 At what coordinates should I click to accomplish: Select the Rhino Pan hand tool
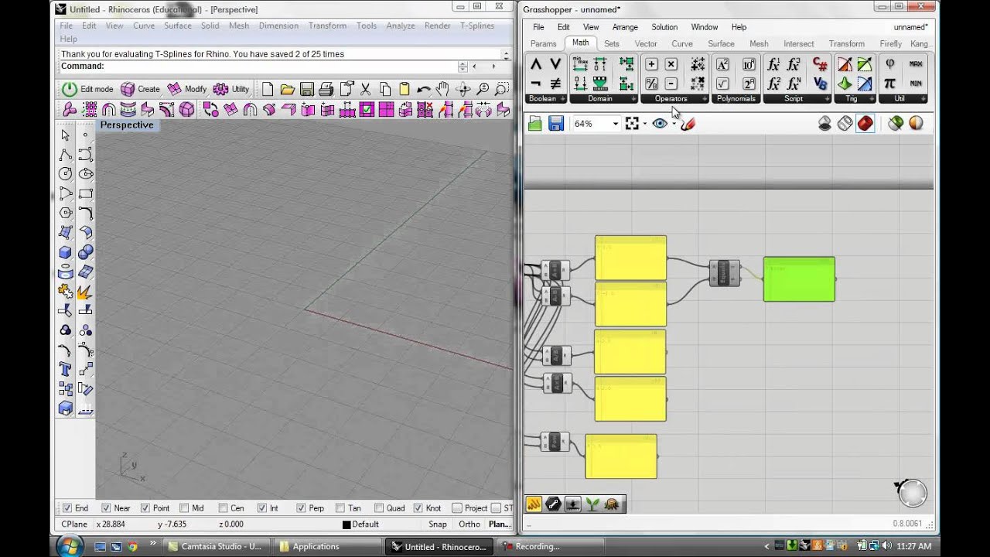[442, 89]
